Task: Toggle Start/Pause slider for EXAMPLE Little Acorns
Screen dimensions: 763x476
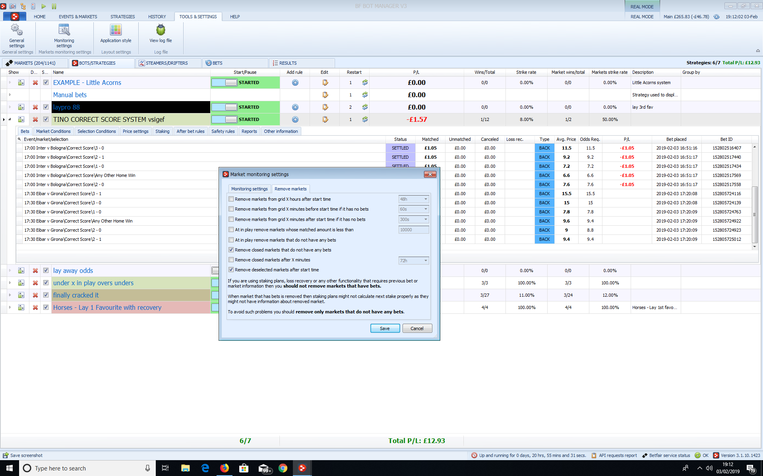Action: tap(225, 83)
